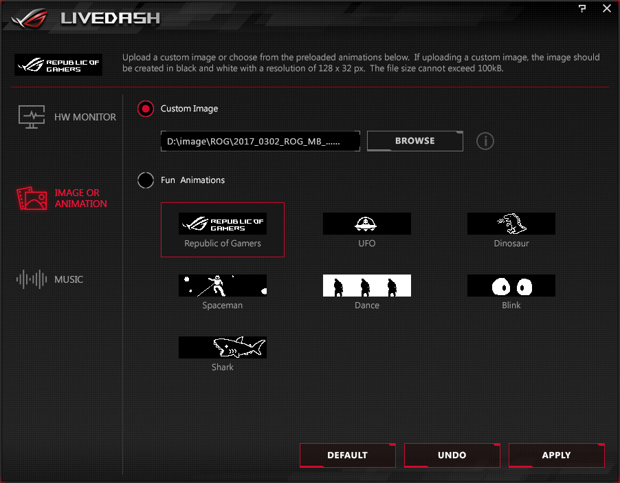620x483 pixels.
Task: Click the ROG eye logo in title bar
Action: [30, 18]
